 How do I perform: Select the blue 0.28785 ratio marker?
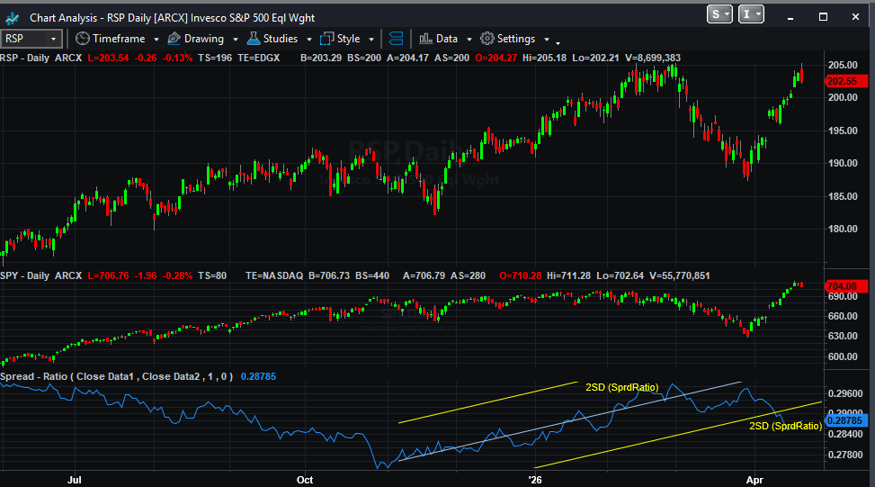click(x=846, y=420)
